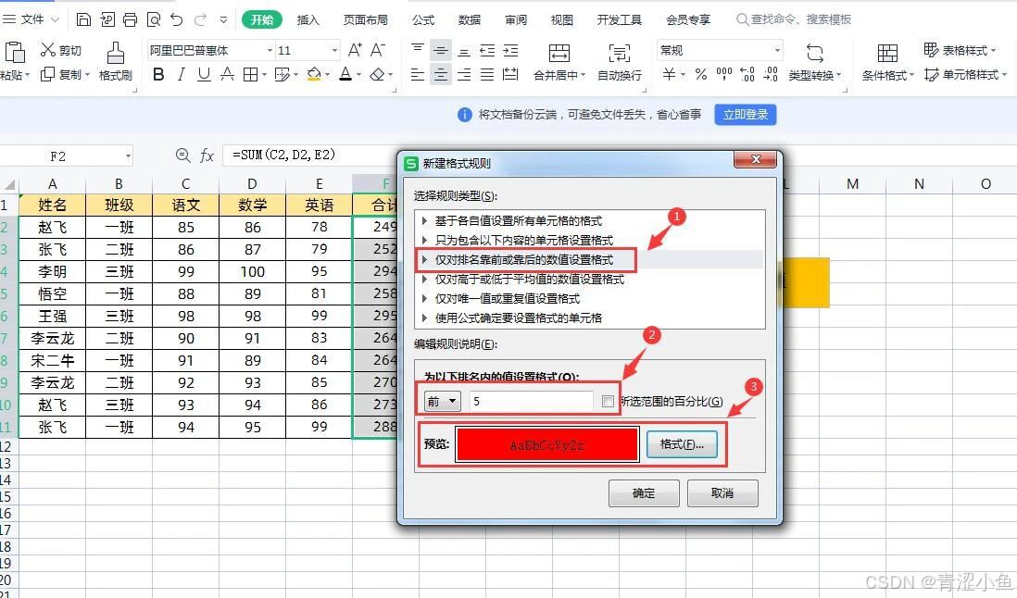1017x598 pixels.
Task: Switch to the 页面布局 ribbon tab
Action: tap(366, 20)
